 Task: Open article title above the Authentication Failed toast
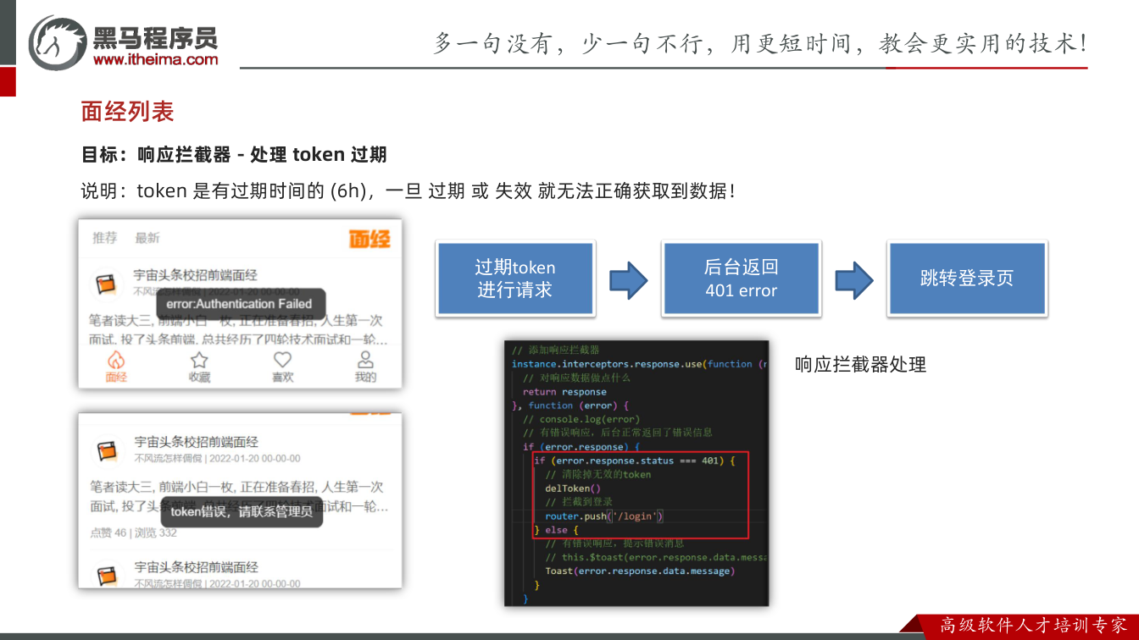[196, 275]
